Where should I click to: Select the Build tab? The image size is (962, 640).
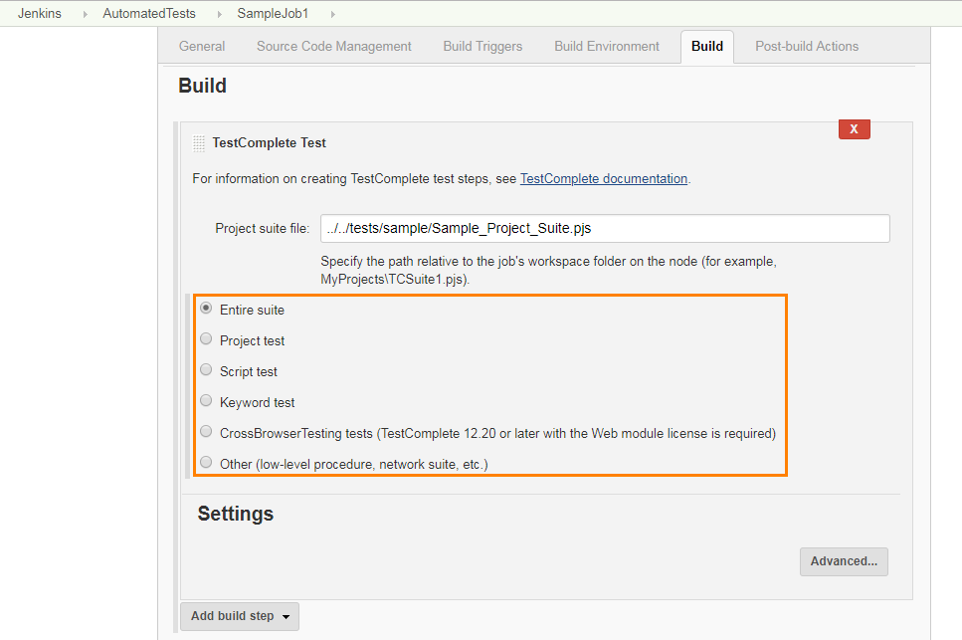point(707,47)
